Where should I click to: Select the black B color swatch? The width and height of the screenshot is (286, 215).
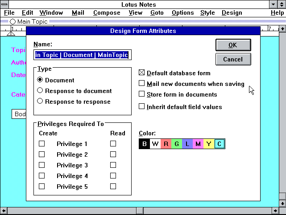(x=145, y=144)
